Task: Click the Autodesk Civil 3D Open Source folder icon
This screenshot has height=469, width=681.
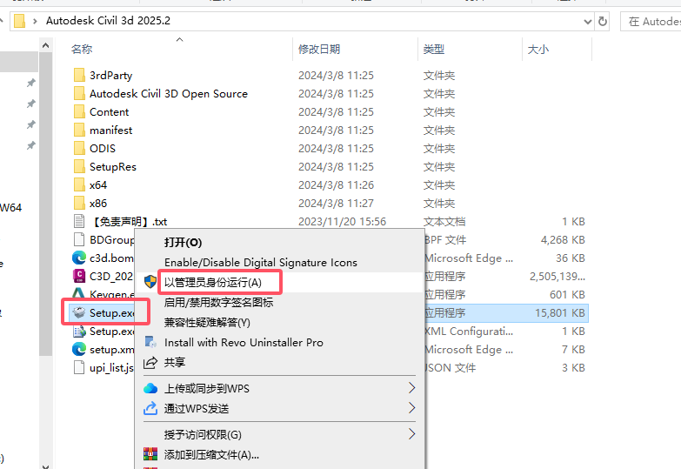Action: 79,93
